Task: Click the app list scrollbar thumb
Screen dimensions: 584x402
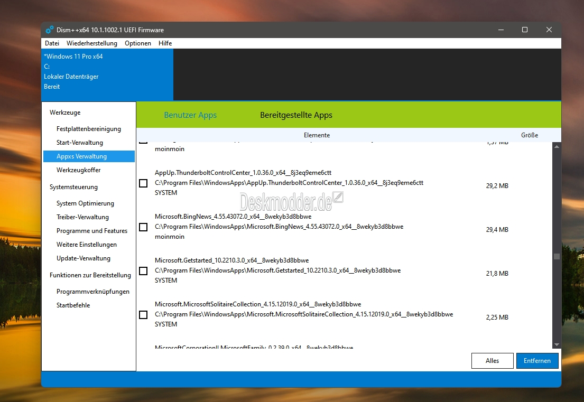Action: [557, 256]
